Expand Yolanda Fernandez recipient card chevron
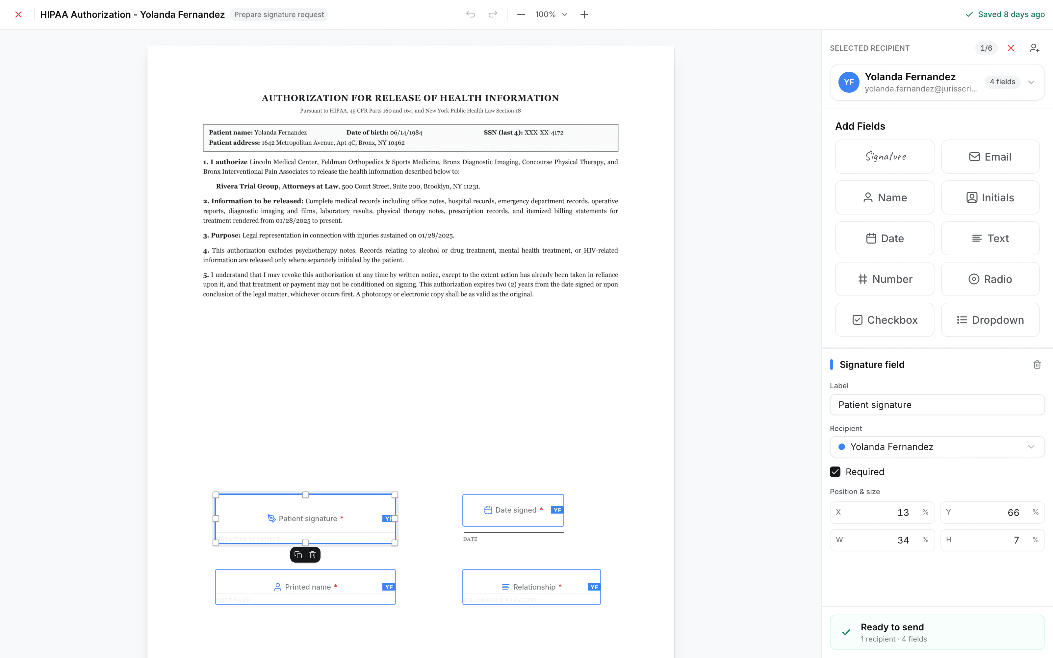This screenshot has width=1053, height=658. click(1031, 82)
